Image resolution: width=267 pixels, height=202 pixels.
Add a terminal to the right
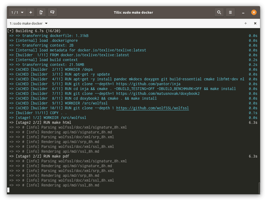pyautogui.click(x=41, y=12)
